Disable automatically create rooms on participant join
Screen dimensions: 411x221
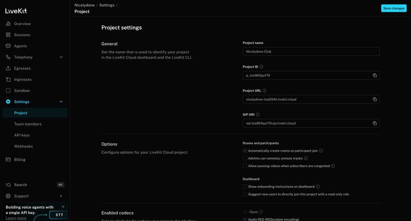tap(245, 151)
